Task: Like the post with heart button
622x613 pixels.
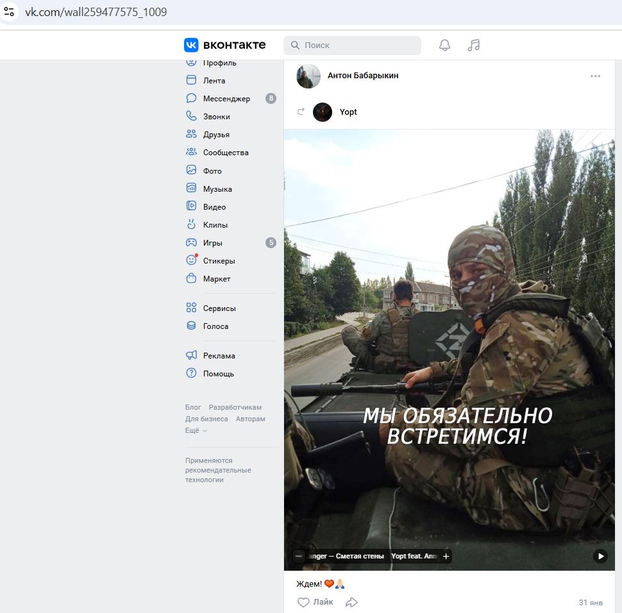Action: pyautogui.click(x=304, y=602)
